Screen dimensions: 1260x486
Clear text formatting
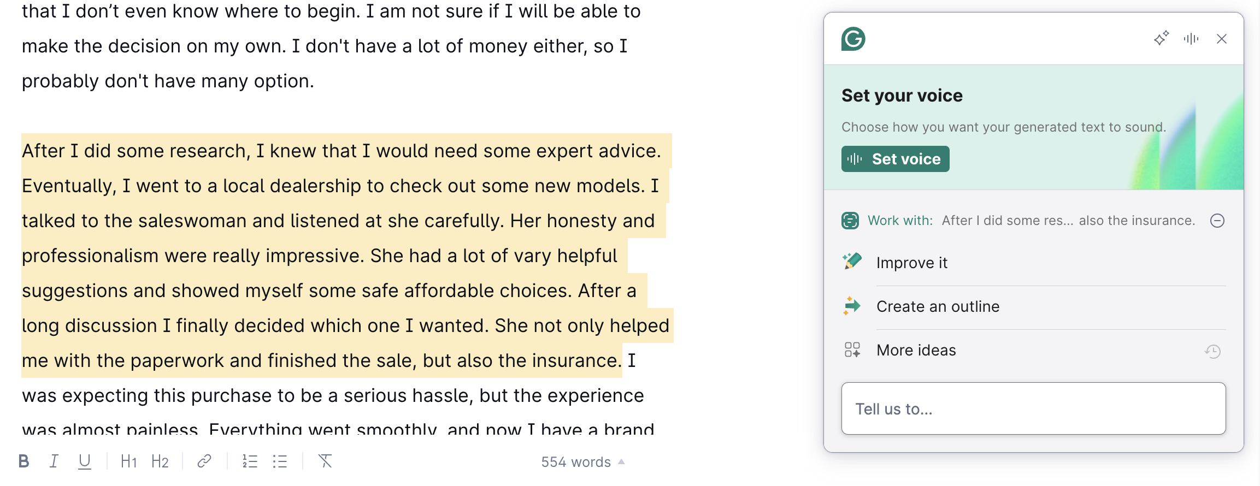pos(325,461)
